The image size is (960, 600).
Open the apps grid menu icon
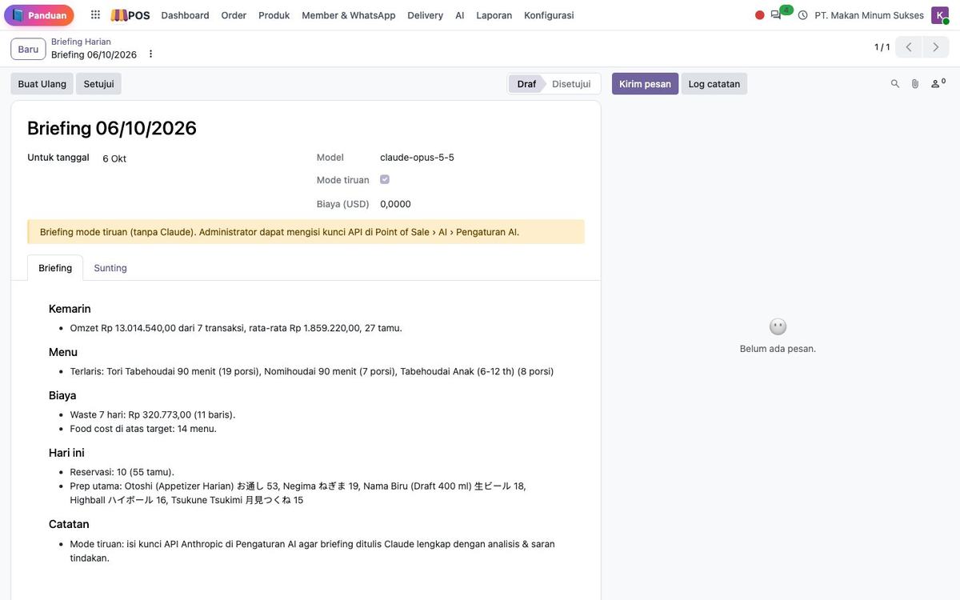[95, 15]
